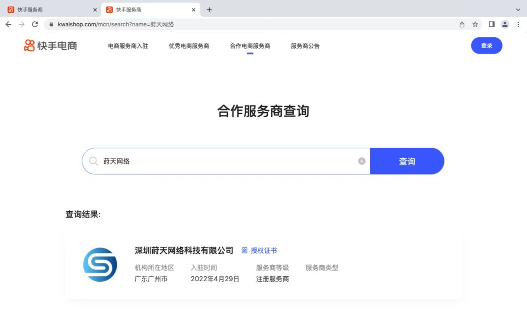Click the 机构所在地区 label

[154, 268]
